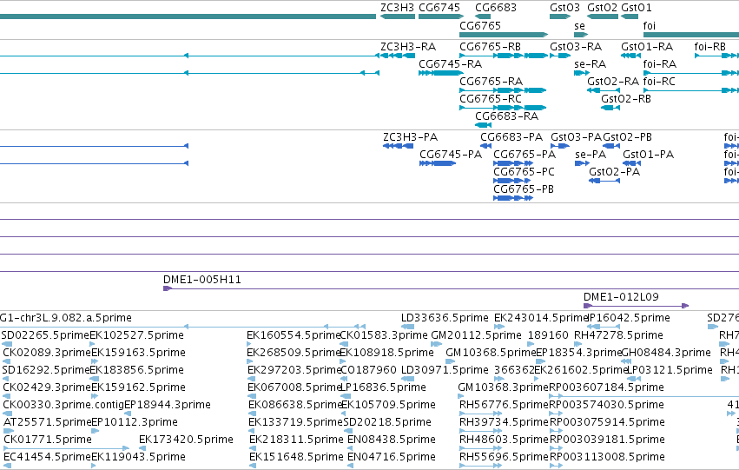Click the RH56776.5prime EST label

[x=505, y=405]
